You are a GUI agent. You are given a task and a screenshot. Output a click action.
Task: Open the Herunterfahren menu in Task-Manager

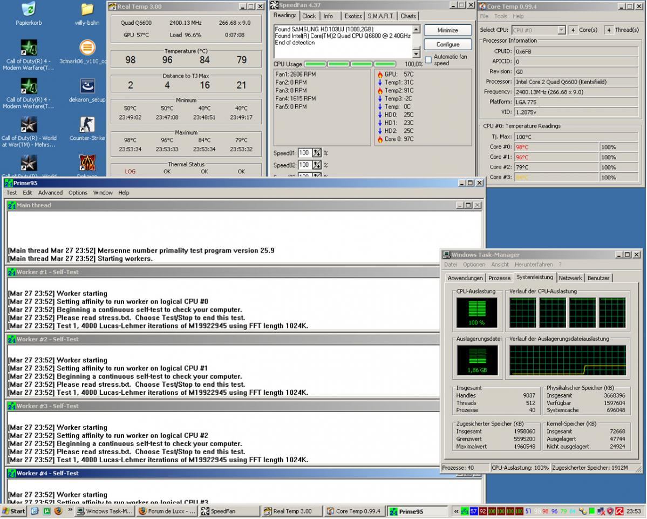pyautogui.click(x=534, y=265)
